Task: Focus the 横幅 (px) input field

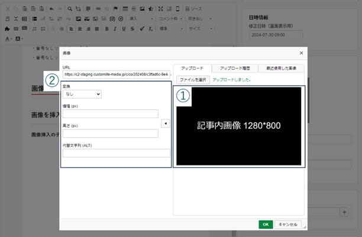Action: [111, 113]
